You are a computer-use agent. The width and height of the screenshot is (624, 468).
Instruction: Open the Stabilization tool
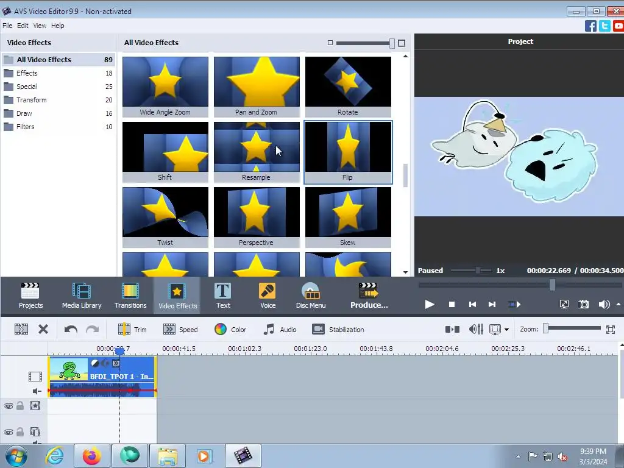coord(338,330)
